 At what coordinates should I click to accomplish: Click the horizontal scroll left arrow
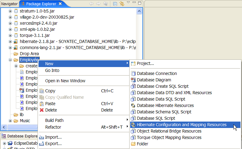tap(4, 127)
